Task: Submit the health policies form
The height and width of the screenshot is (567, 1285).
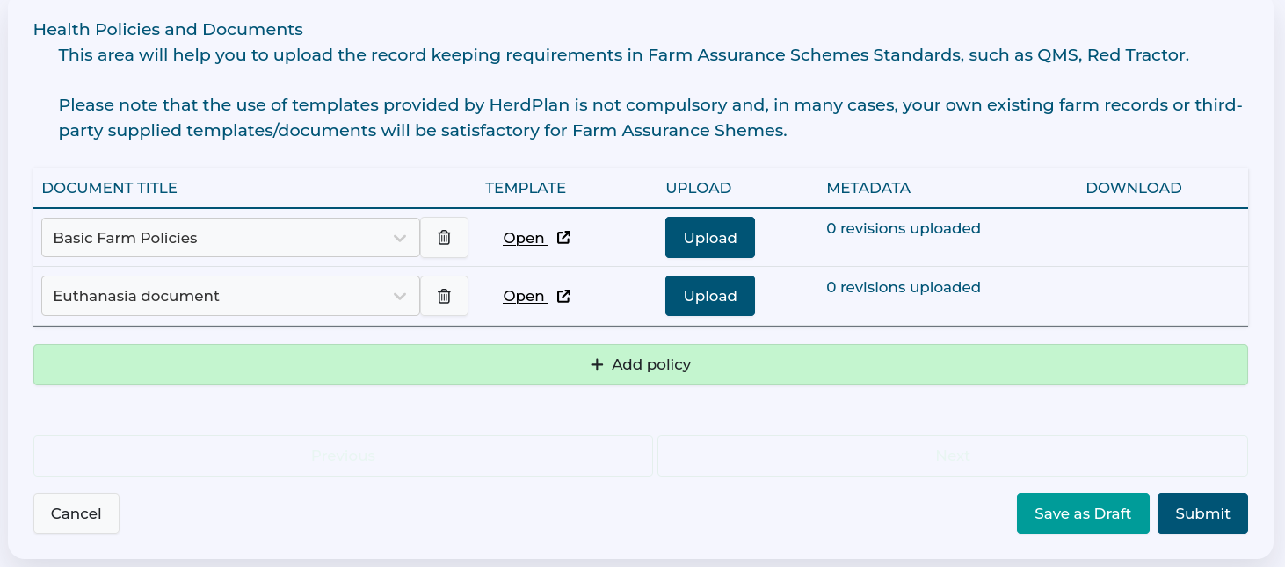Action: (1202, 513)
